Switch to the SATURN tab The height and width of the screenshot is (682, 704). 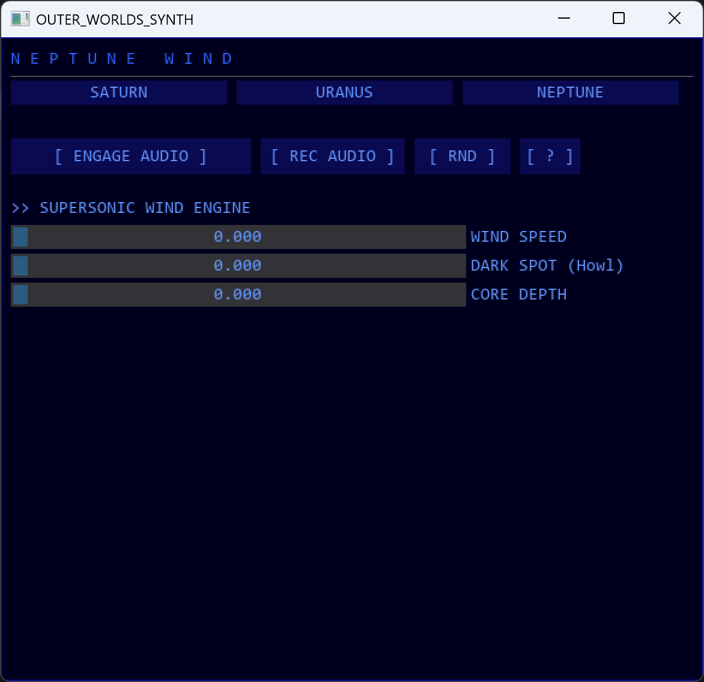(118, 92)
